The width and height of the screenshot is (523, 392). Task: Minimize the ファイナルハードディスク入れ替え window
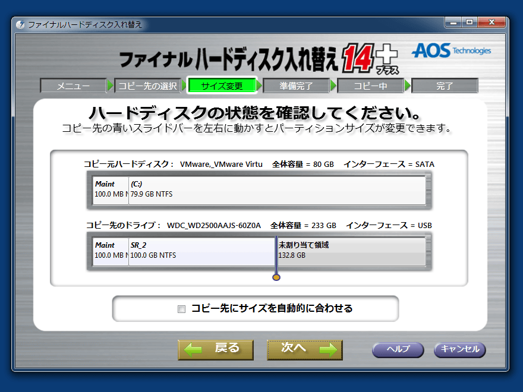[453, 23]
